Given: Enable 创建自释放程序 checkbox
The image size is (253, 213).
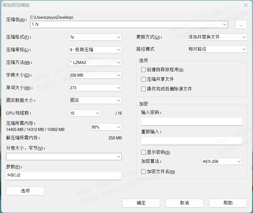Looking at the screenshot, I should 144,70.
